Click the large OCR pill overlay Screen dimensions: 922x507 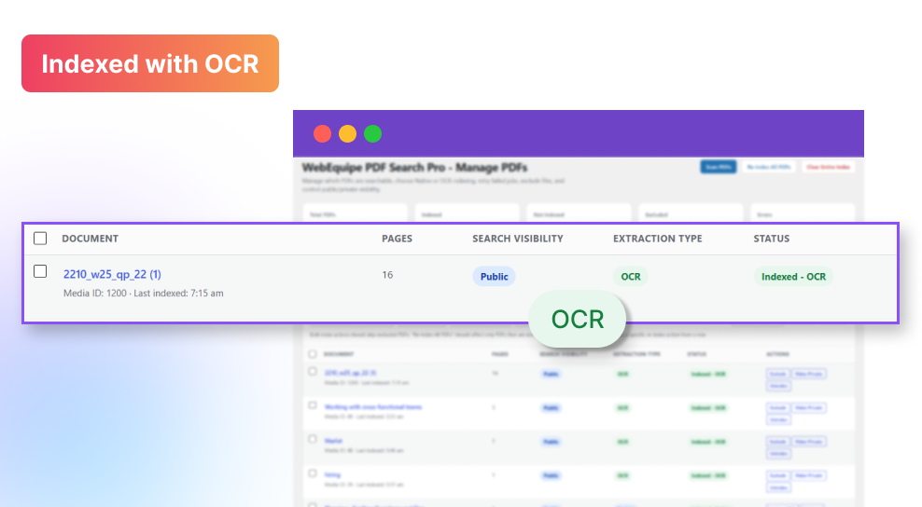(x=578, y=319)
